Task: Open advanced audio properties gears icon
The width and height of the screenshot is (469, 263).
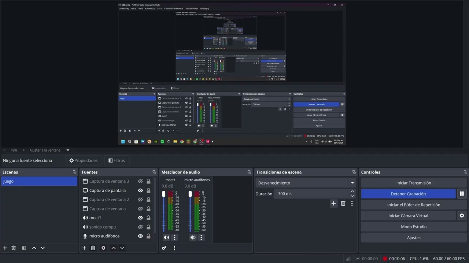Action: [x=164, y=248]
